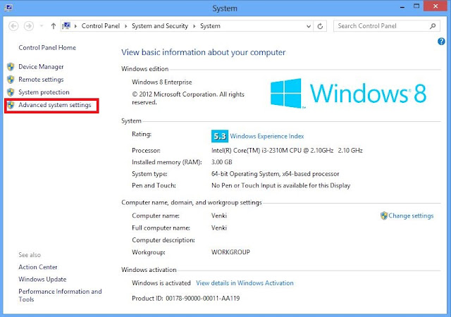Click shield icon beside Advanced system settings
The height and width of the screenshot is (317, 451).
[11, 105]
